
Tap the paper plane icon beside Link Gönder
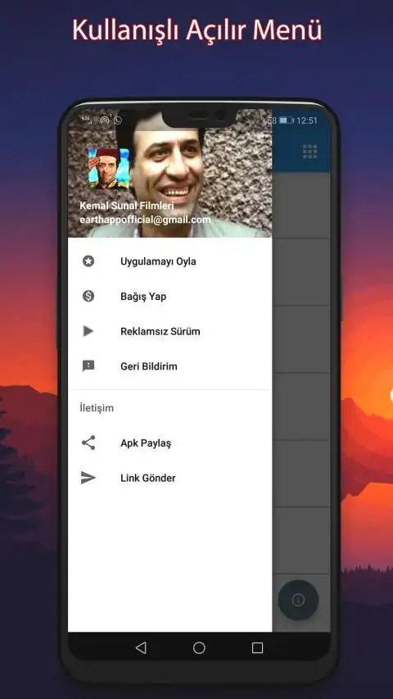coord(88,478)
